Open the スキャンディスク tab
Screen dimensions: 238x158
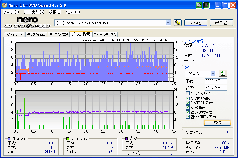click(x=105, y=35)
